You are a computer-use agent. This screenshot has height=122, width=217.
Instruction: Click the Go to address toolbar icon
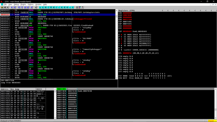click(36, 7)
